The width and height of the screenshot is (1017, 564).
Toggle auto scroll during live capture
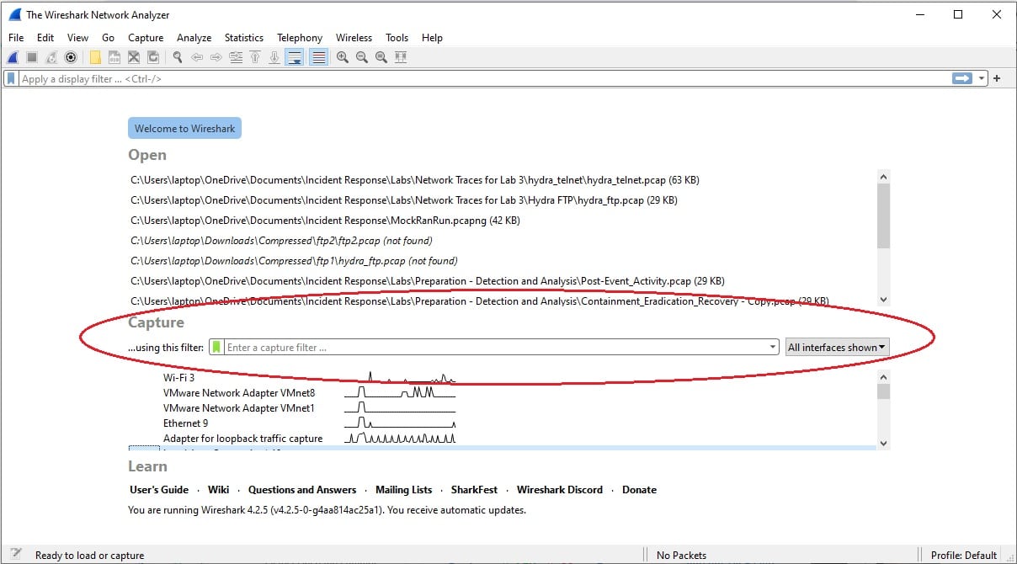point(295,57)
